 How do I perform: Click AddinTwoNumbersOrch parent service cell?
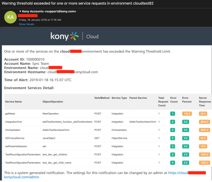point(143,122)
